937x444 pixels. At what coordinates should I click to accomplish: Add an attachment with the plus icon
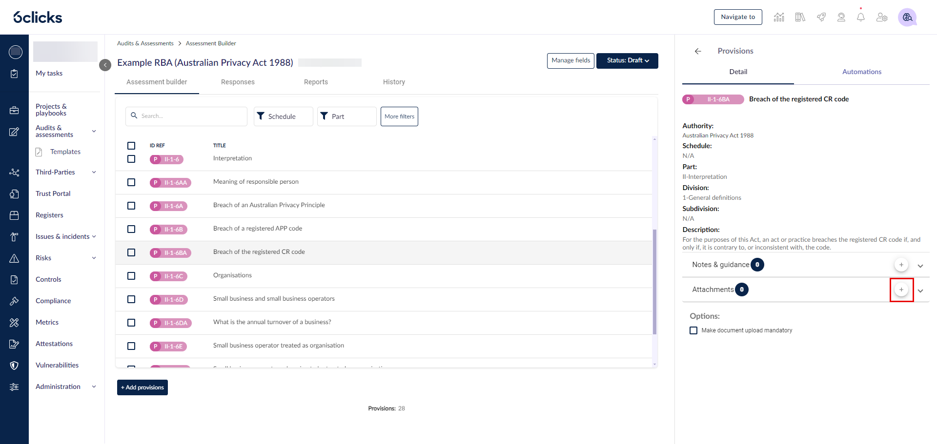click(901, 290)
